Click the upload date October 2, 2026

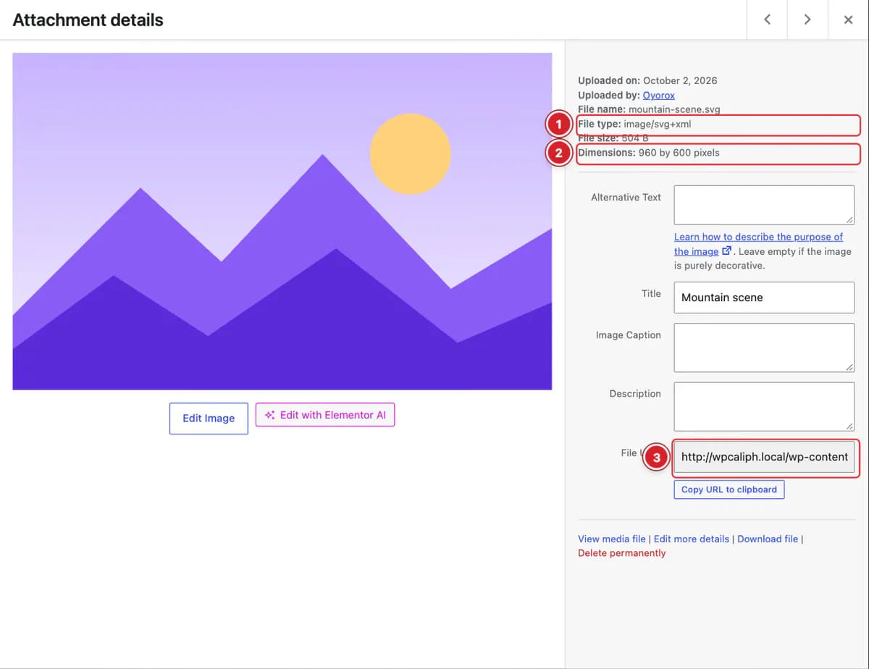[680, 80]
